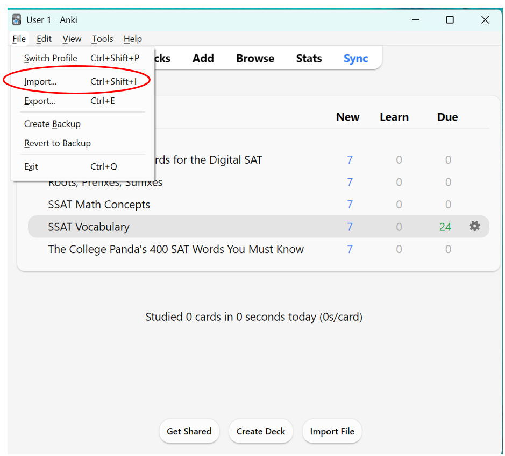Screen dimensions: 505x456
Task: Choose Create Backup menu entry
Action: coord(82,124)
